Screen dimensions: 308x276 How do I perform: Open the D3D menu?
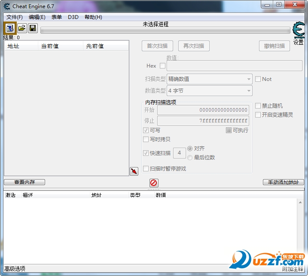pyautogui.click(x=73, y=17)
